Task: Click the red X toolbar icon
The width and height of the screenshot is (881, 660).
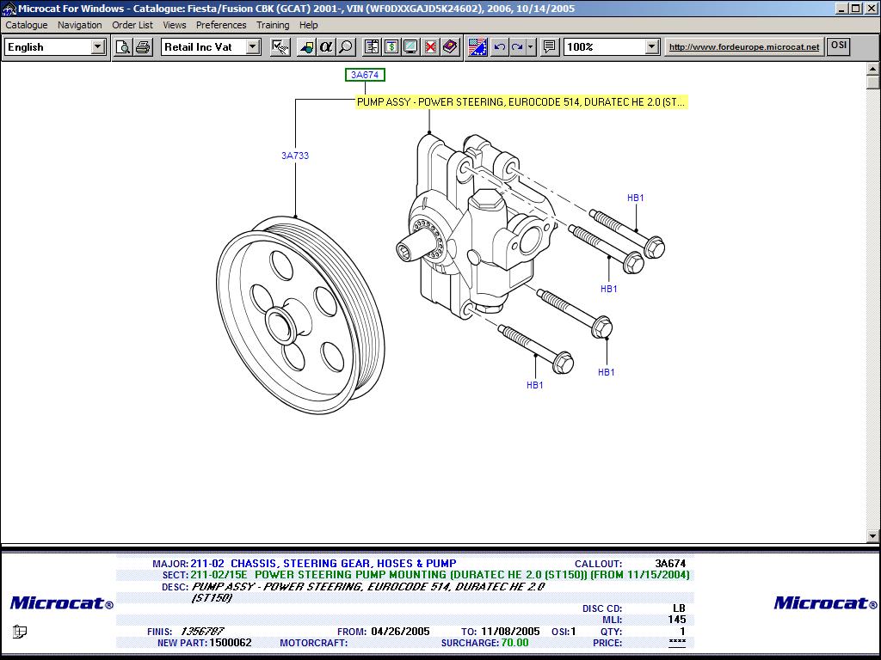Action: 430,47
